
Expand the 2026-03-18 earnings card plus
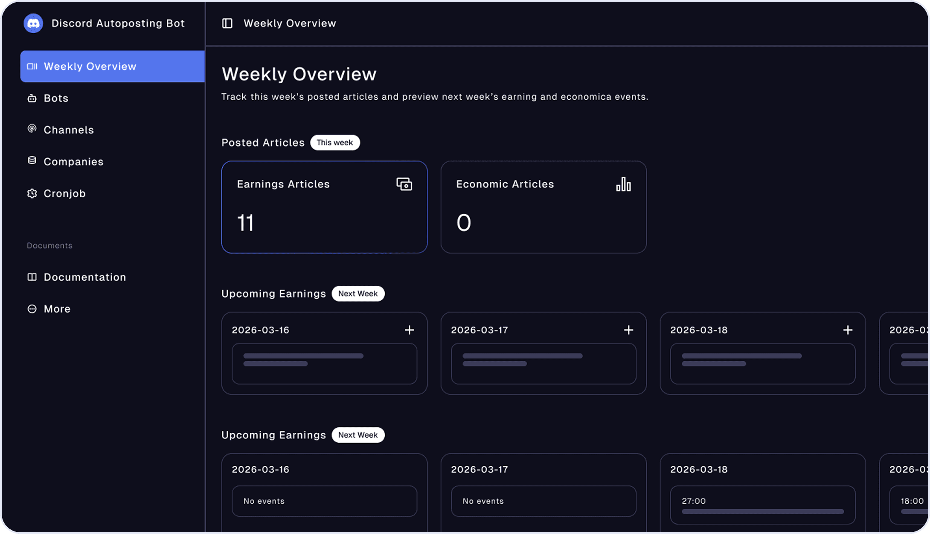[848, 330]
